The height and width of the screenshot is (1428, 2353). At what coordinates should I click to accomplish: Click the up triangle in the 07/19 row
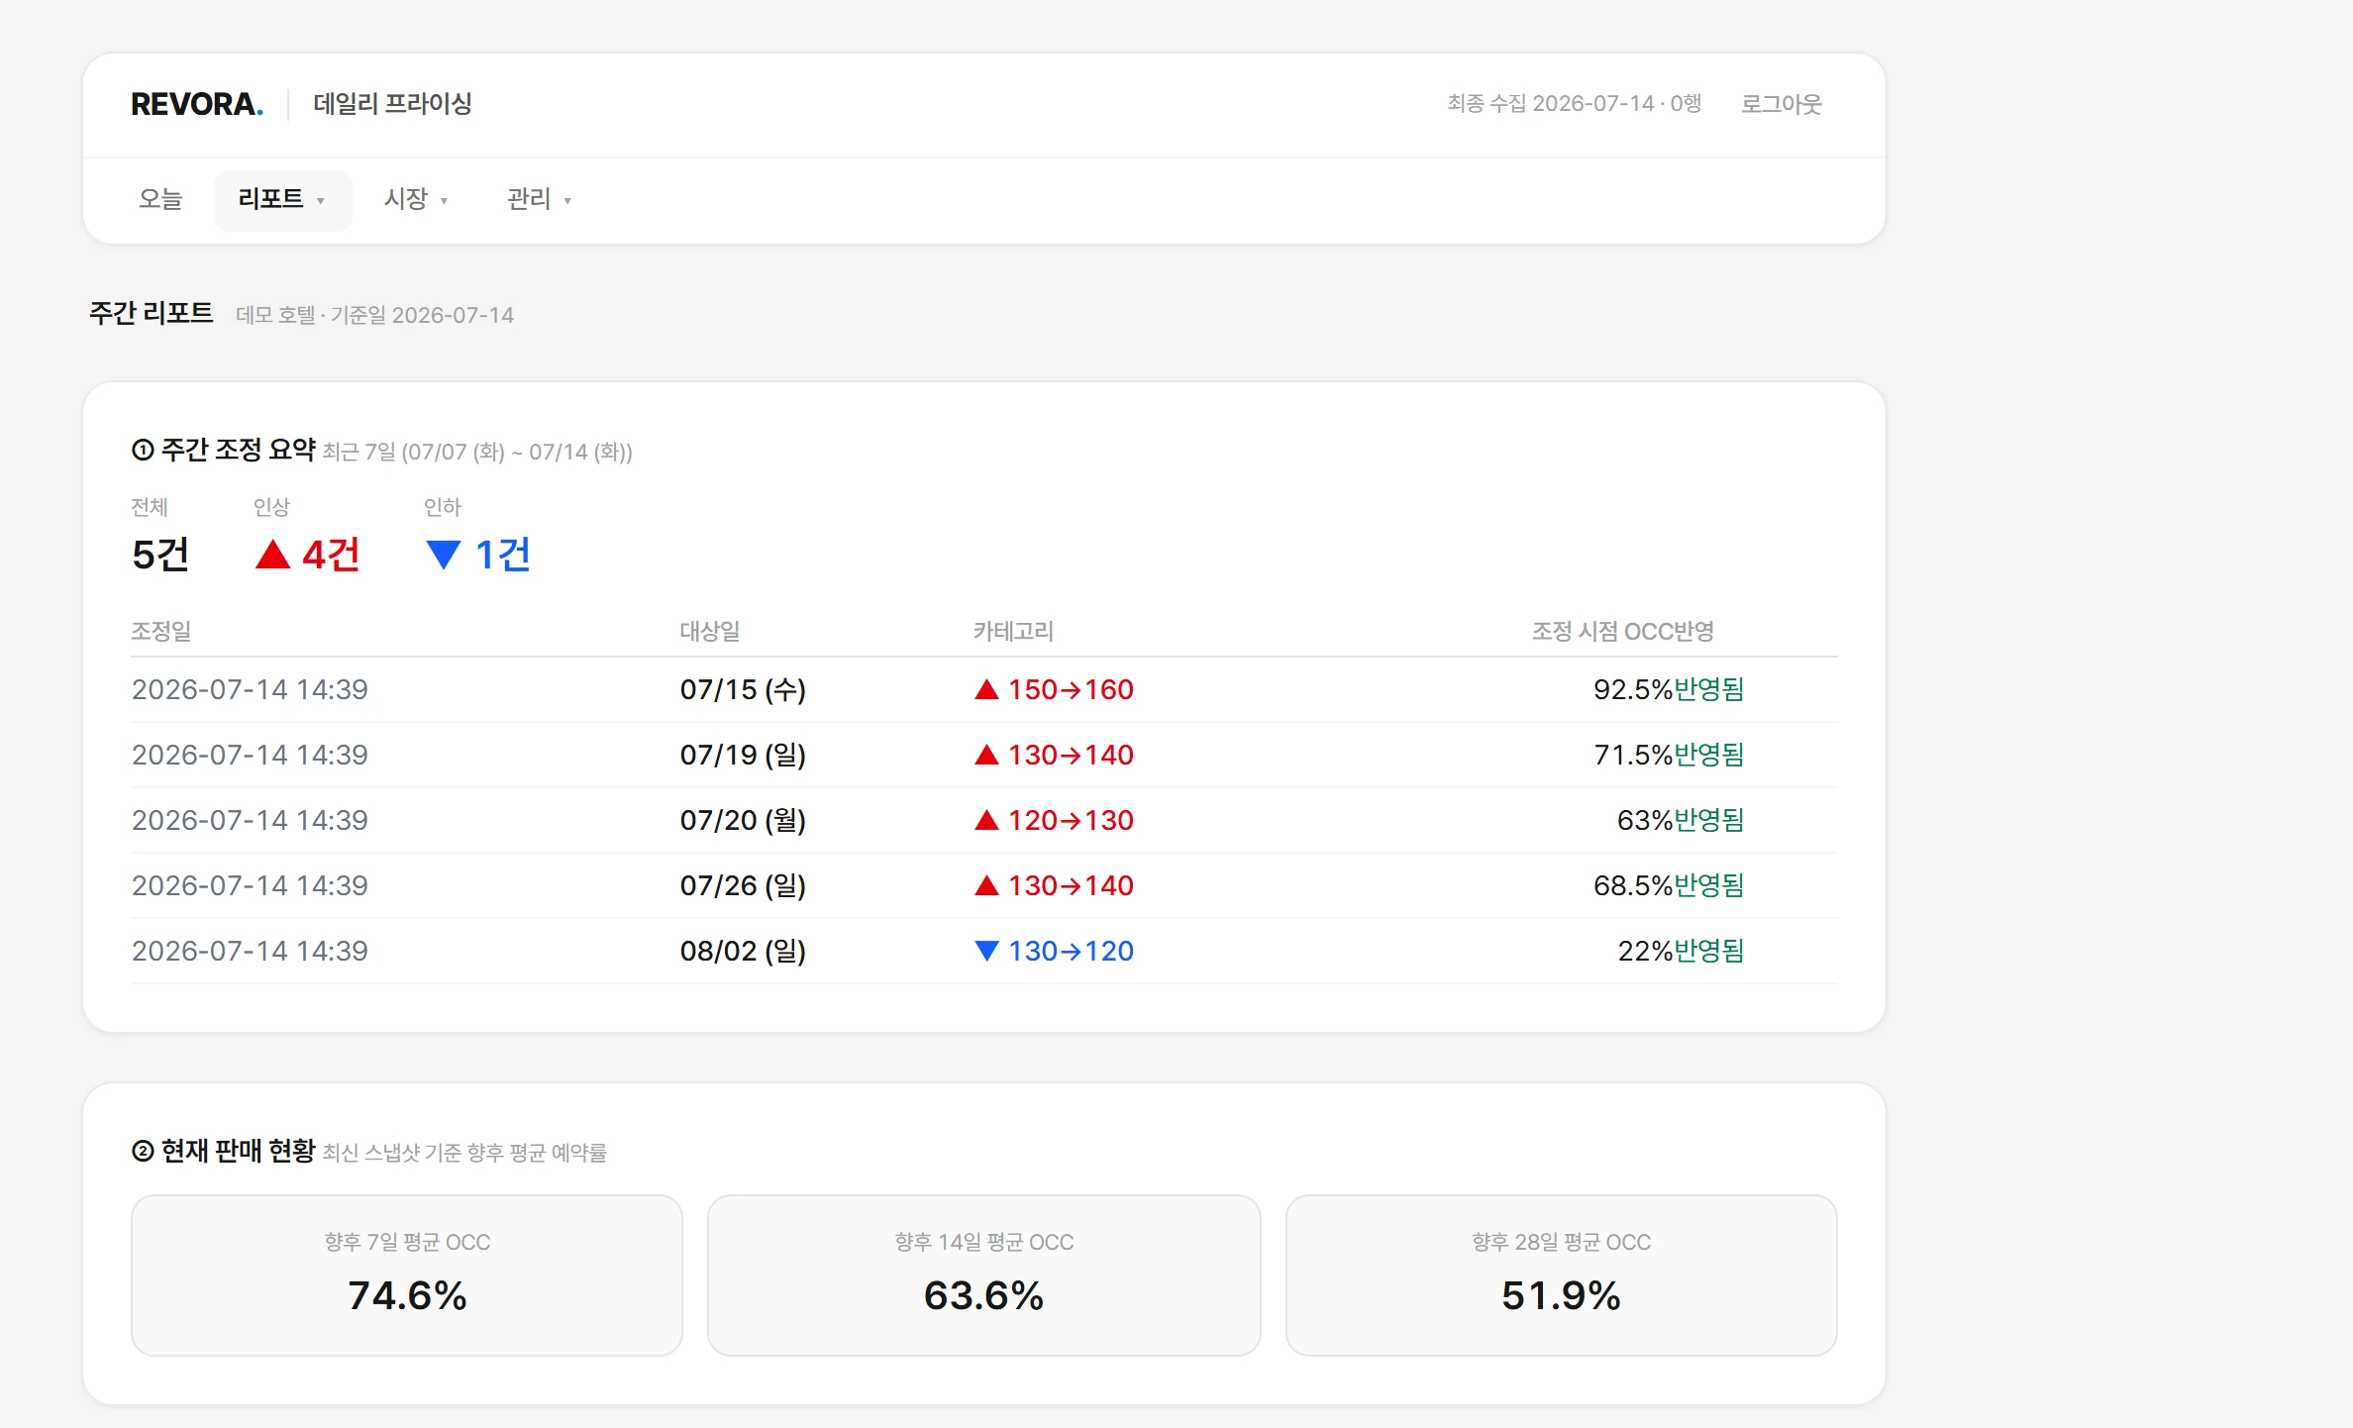[986, 755]
